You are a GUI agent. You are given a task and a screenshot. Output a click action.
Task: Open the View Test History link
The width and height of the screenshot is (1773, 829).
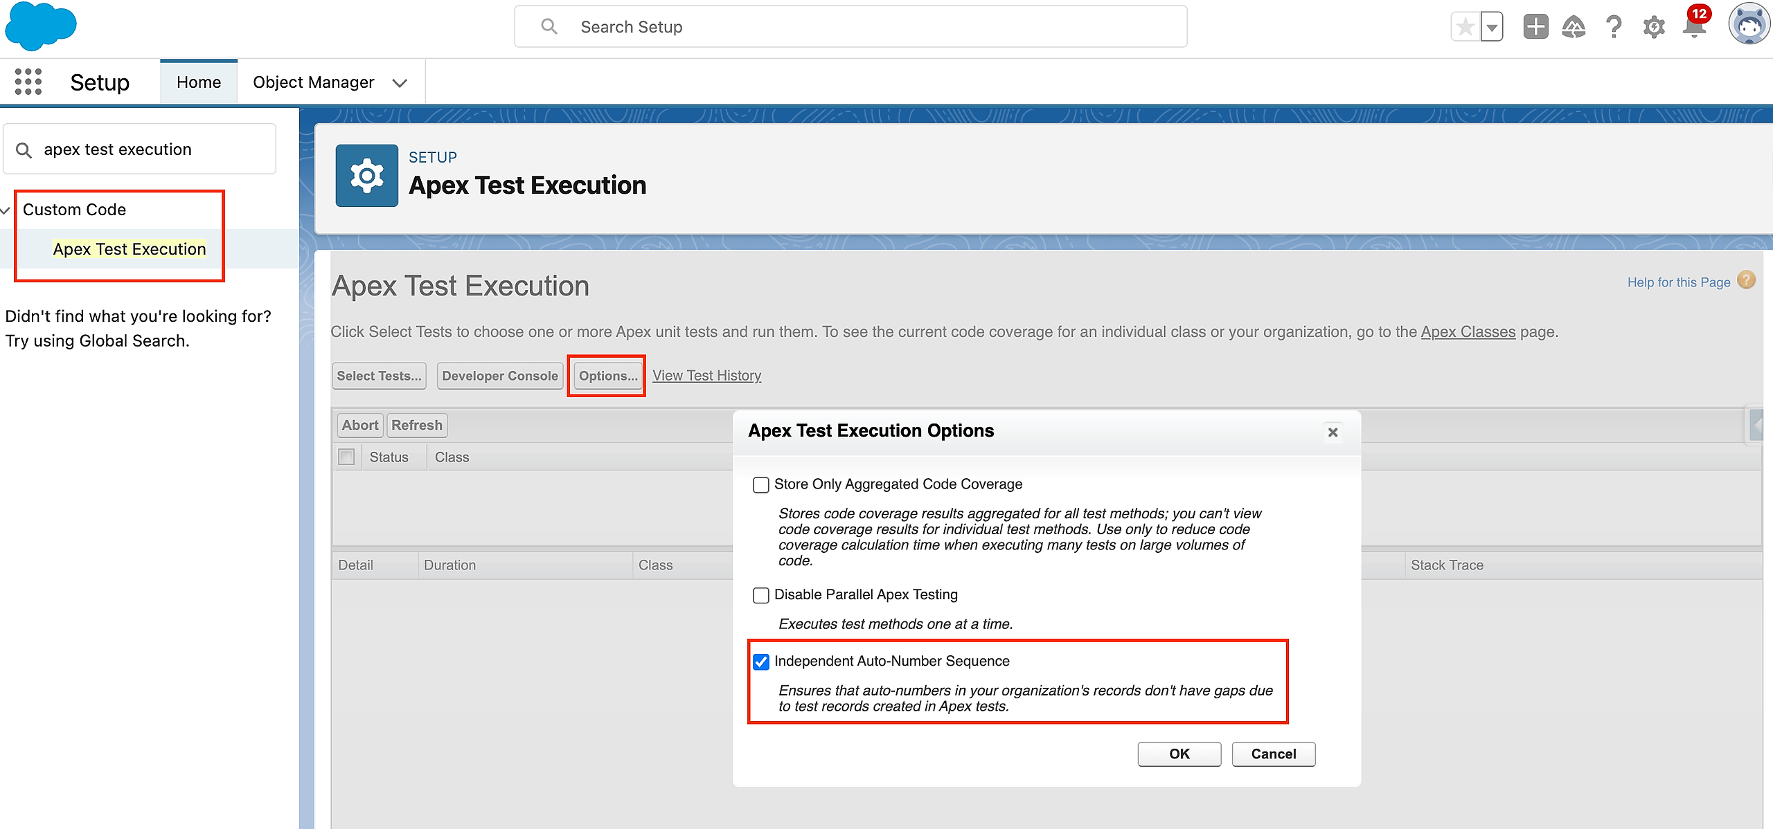point(706,375)
